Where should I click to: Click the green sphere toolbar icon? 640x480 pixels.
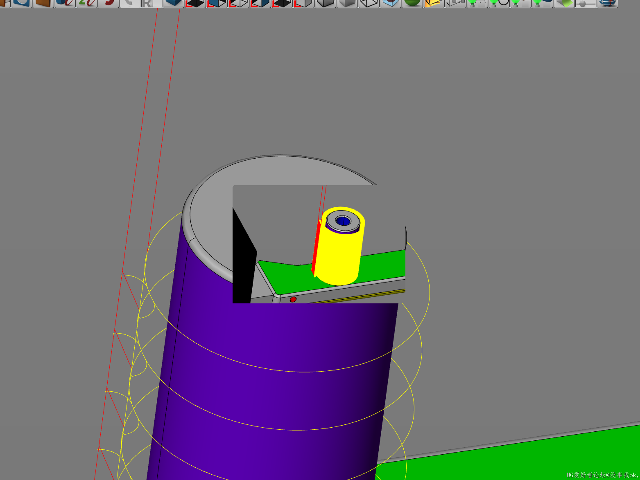coord(412,3)
